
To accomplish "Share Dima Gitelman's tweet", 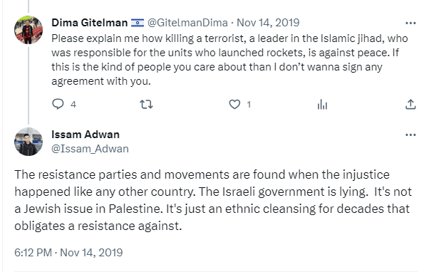I will [410, 104].
